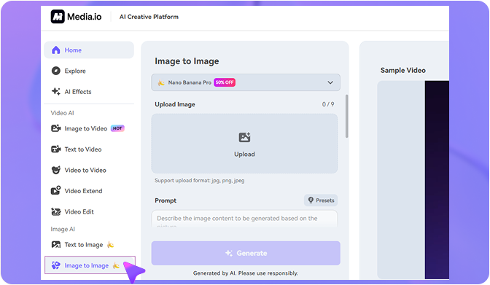Select Image to Image in sidebar
Screen dimensions: 490x285
[x=90, y=265]
